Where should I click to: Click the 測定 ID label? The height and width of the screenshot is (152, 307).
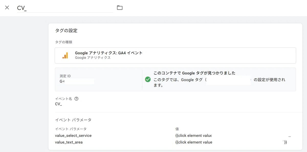[x=65, y=76]
